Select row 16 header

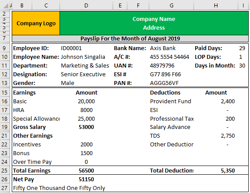(4, 102)
